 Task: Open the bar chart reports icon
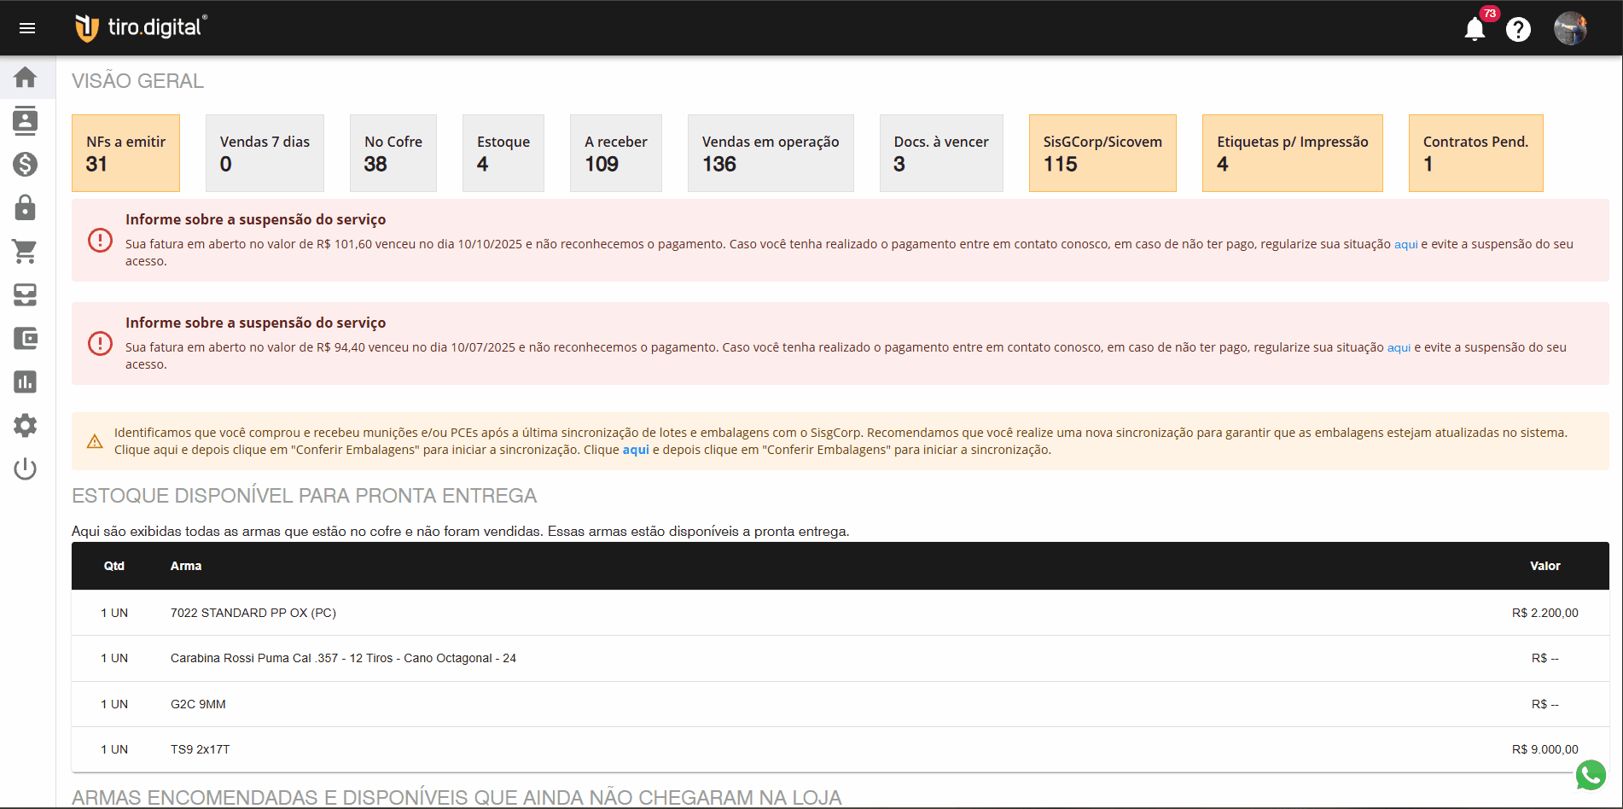point(26,381)
